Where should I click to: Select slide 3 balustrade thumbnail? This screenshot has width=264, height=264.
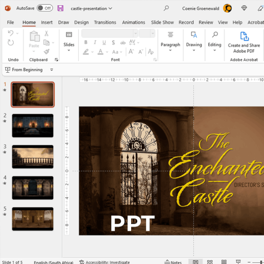[33, 157]
